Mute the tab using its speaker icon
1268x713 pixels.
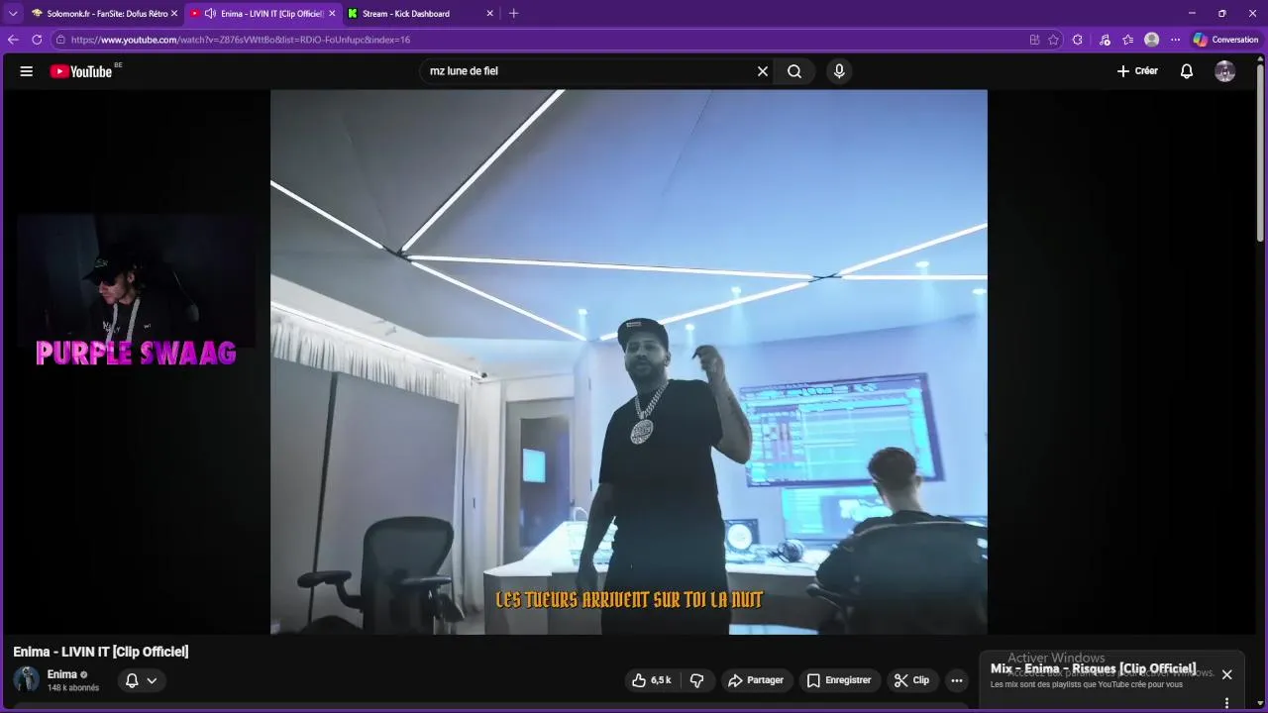(x=210, y=14)
